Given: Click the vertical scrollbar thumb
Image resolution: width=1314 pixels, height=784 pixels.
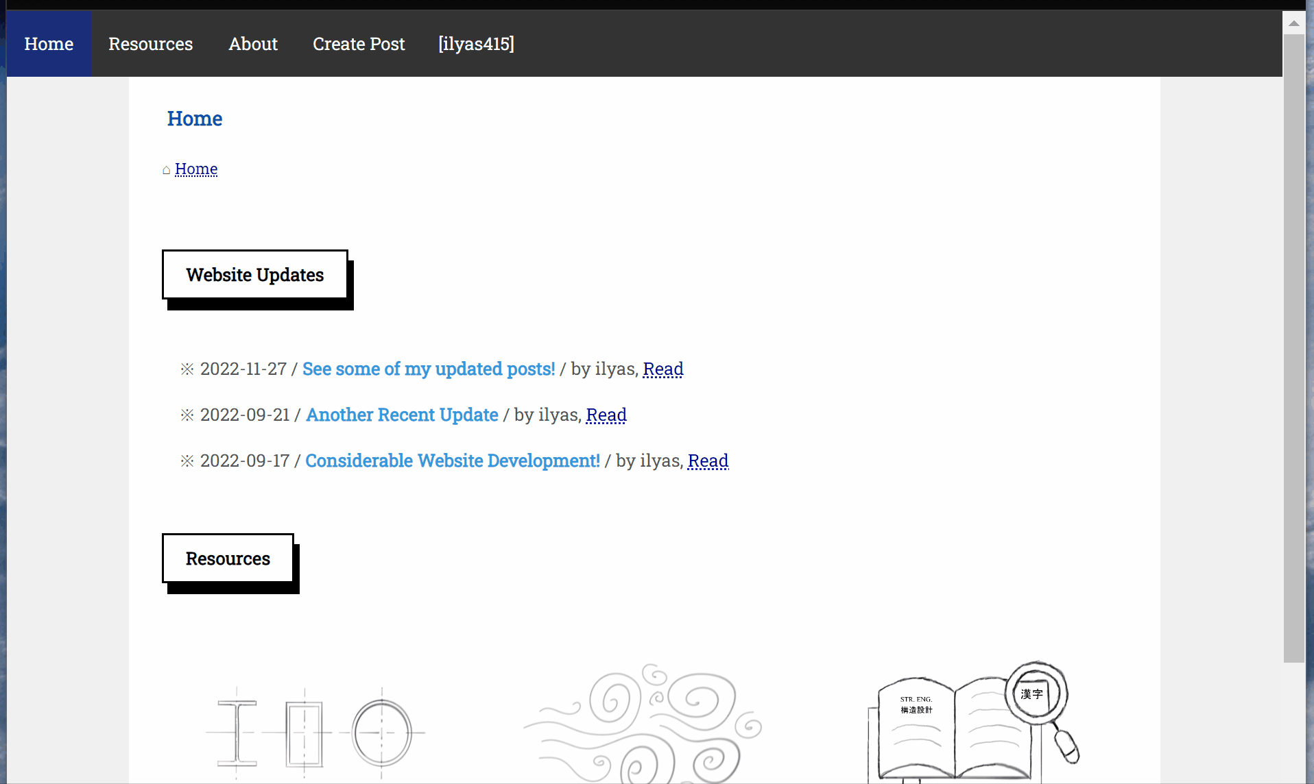Looking at the screenshot, I should tap(1294, 348).
